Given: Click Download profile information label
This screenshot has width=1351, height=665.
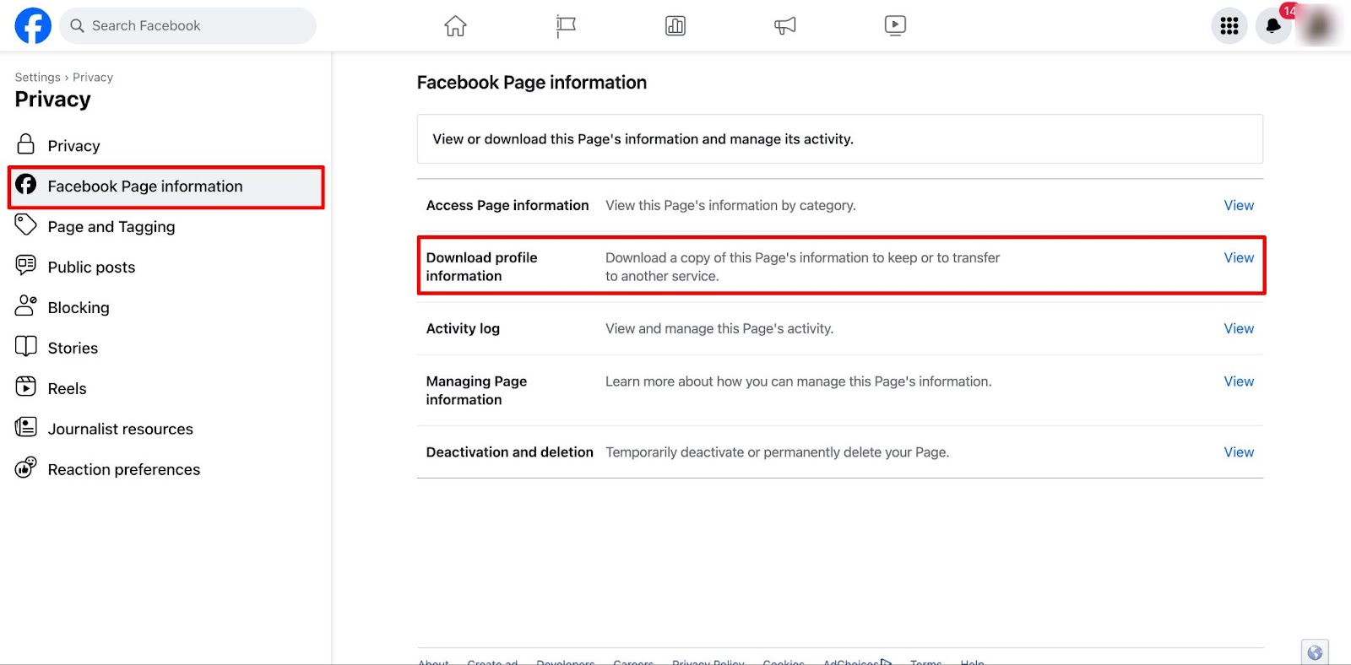Looking at the screenshot, I should 482,267.
